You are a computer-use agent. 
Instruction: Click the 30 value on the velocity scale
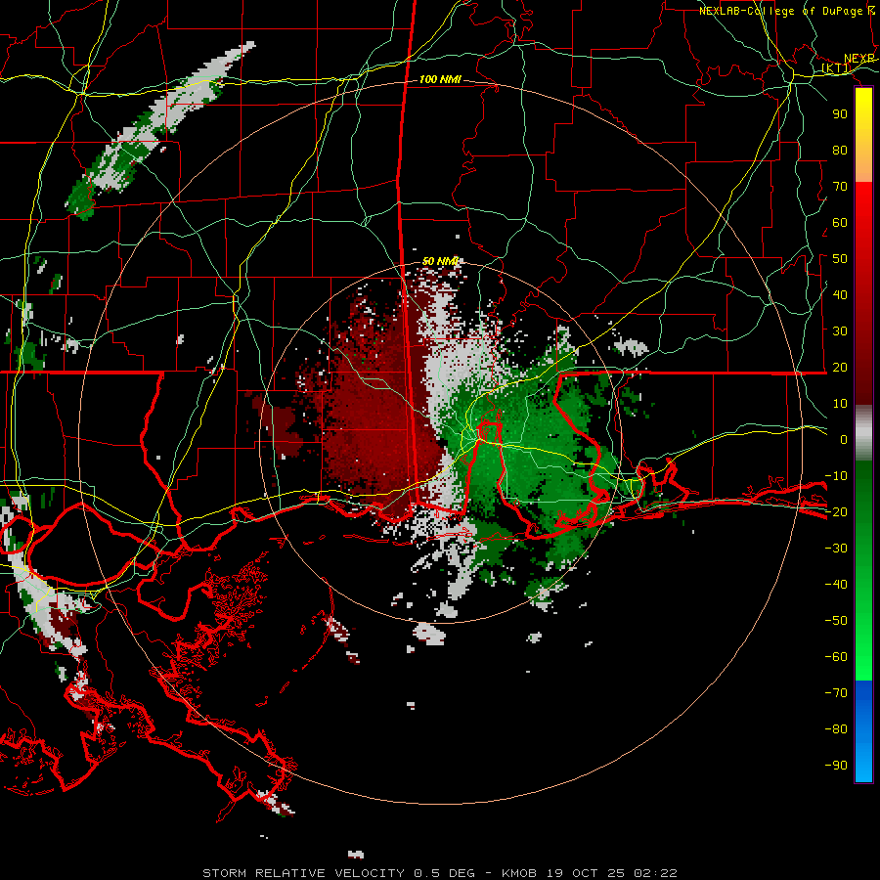(x=840, y=331)
